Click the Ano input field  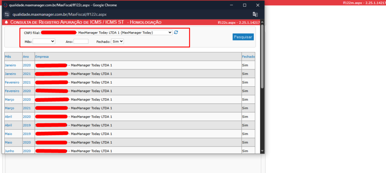click(x=81, y=41)
